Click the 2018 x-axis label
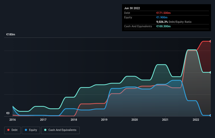 (74, 120)
